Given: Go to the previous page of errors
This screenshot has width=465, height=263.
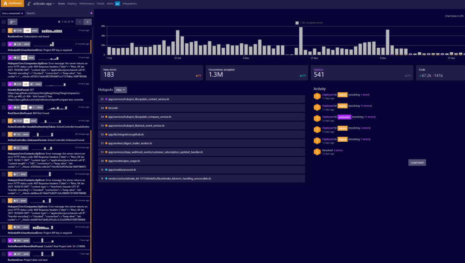Looking at the screenshot, I should [79, 22].
